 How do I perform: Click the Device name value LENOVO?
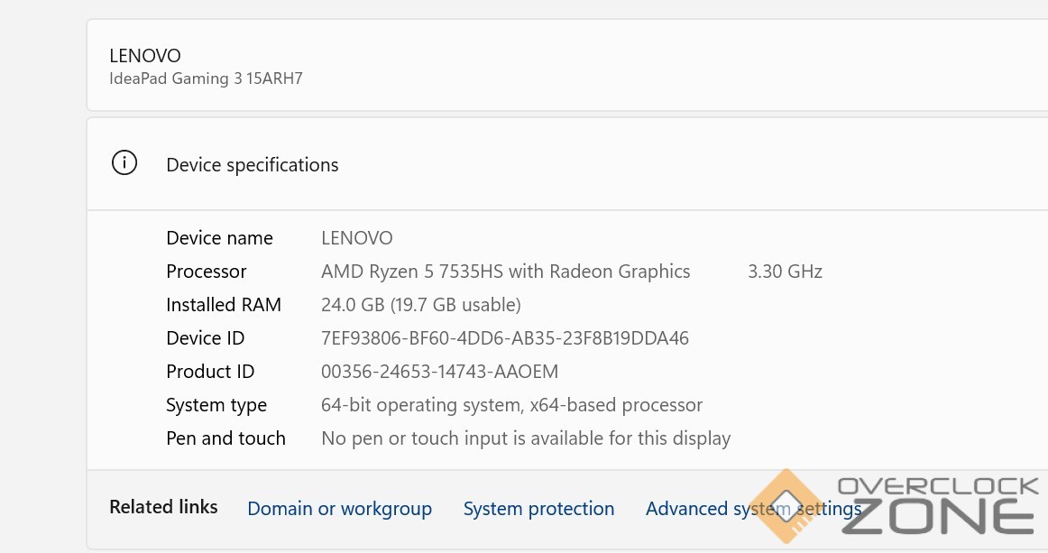click(356, 238)
